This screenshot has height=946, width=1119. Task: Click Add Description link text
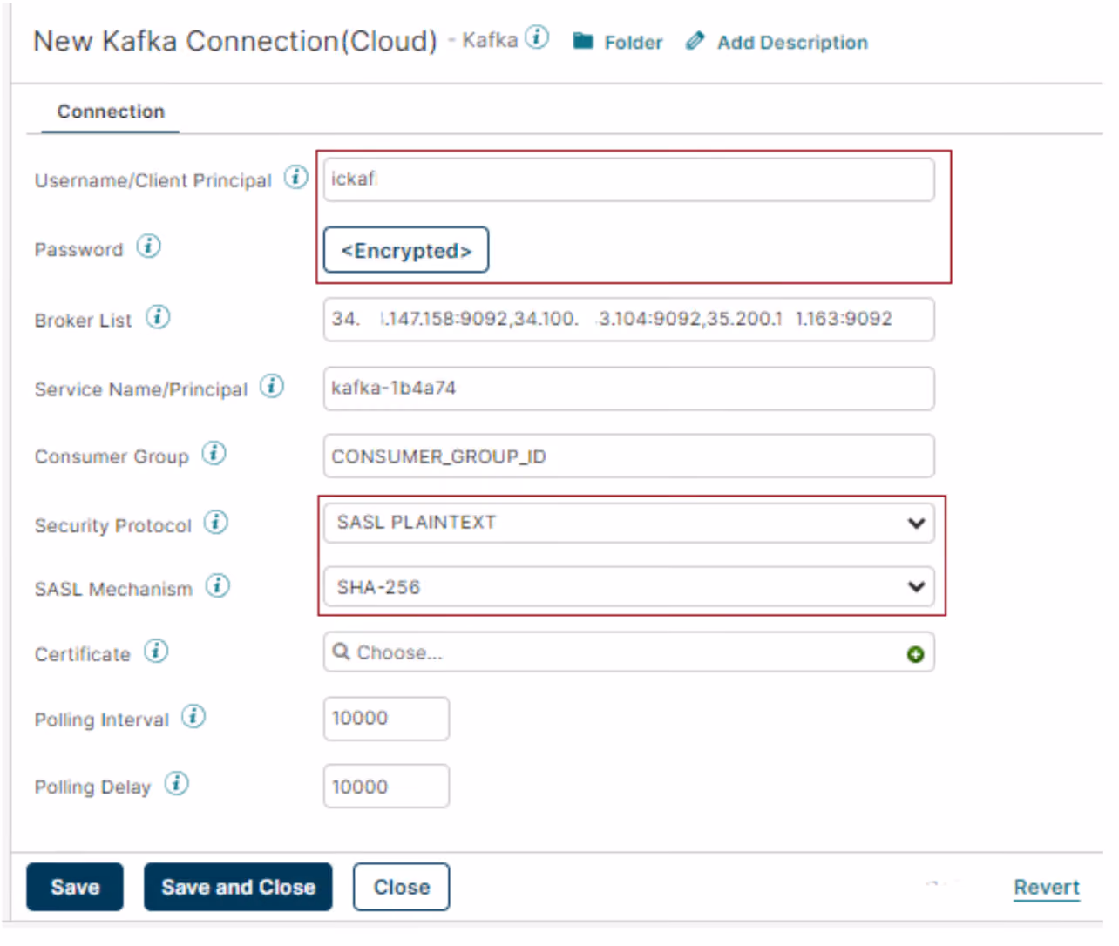click(792, 43)
